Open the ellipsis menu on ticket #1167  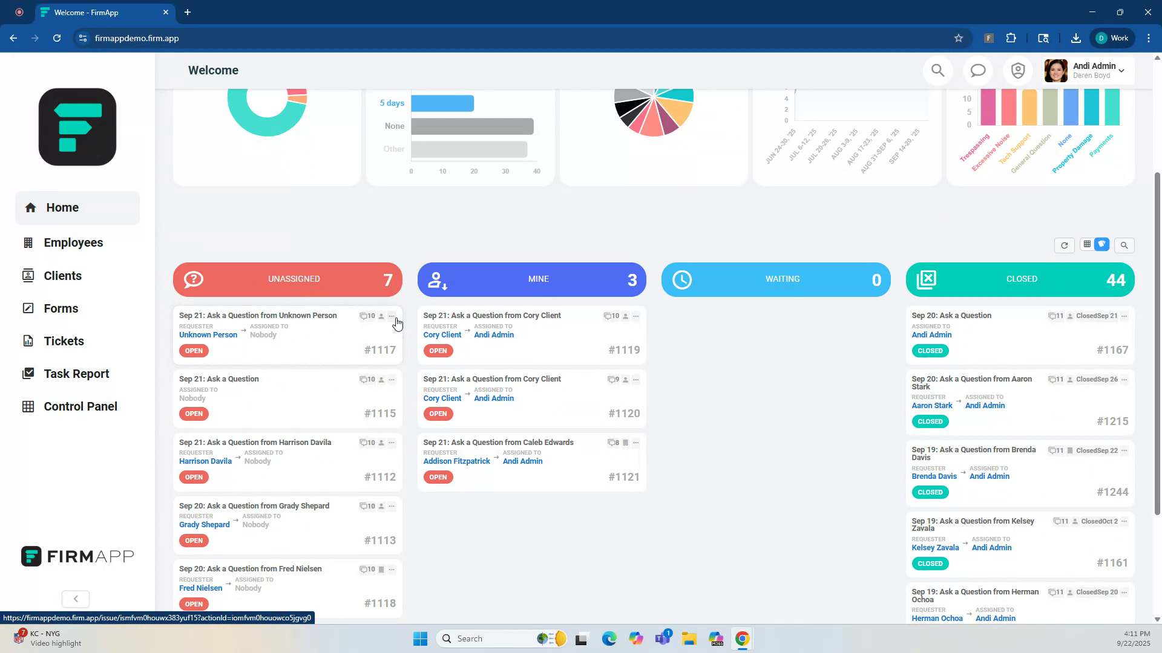tap(1124, 316)
